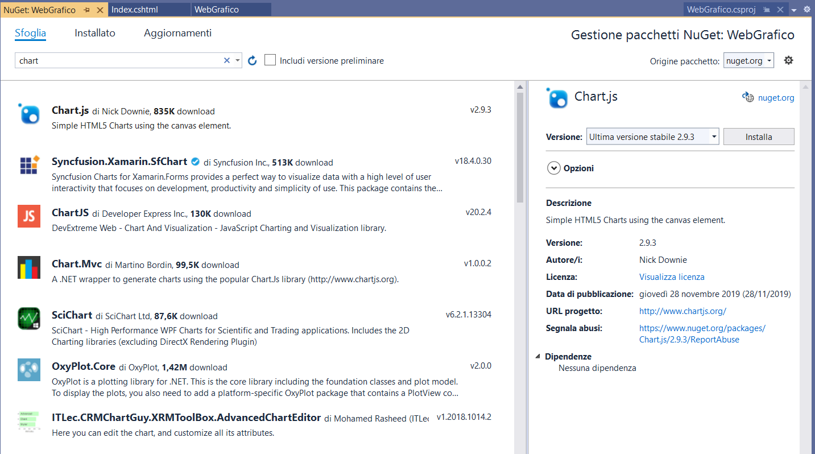The image size is (815, 454).
Task: Open the Index.cshtml document tab
Action: tap(149, 10)
